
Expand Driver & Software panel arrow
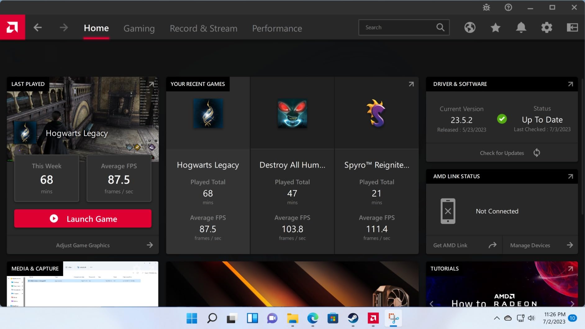pos(570,84)
